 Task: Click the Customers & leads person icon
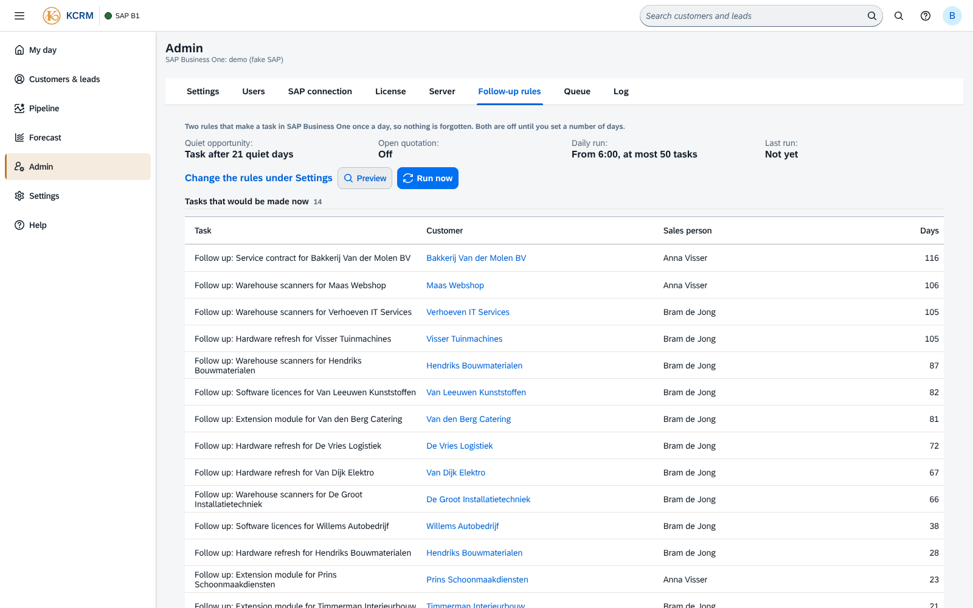19,79
